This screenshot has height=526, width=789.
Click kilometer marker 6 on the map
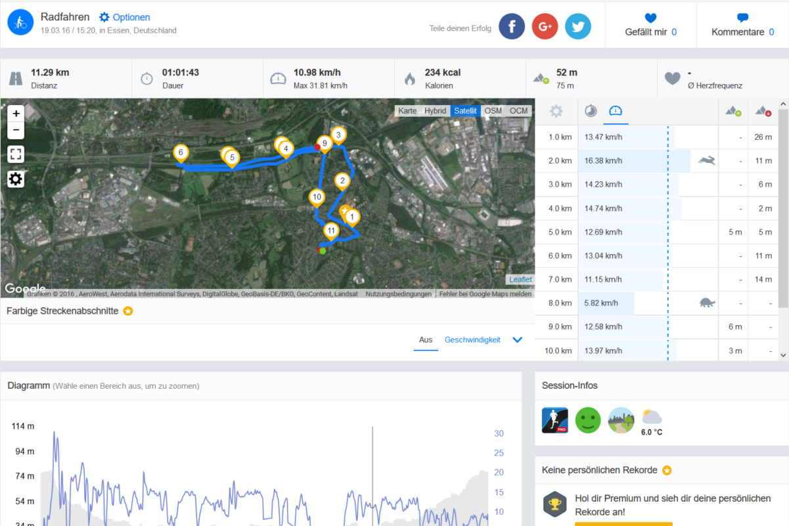point(181,153)
